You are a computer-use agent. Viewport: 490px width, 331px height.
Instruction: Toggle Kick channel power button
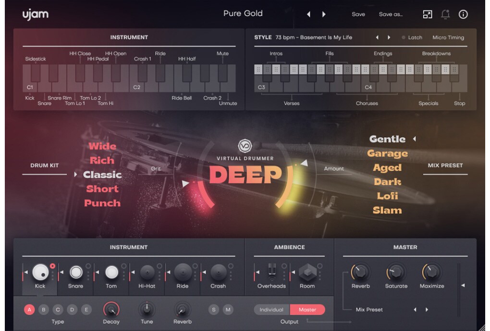[52, 266]
